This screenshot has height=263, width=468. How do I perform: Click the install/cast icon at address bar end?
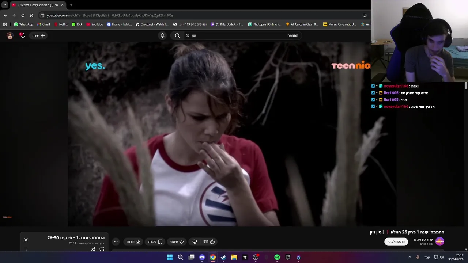click(x=365, y=15)
